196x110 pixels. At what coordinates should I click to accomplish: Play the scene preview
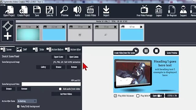tap(136, 51)
